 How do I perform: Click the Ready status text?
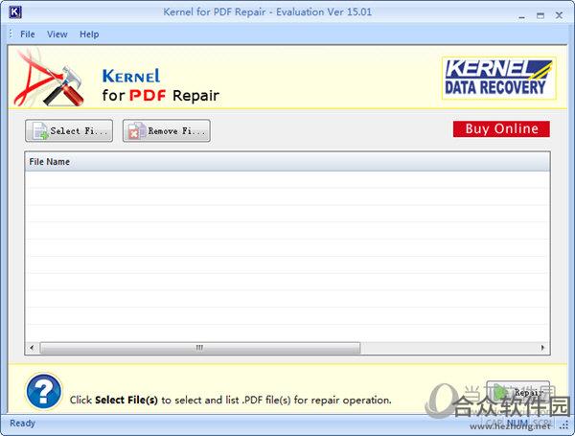tap(22, 424)
